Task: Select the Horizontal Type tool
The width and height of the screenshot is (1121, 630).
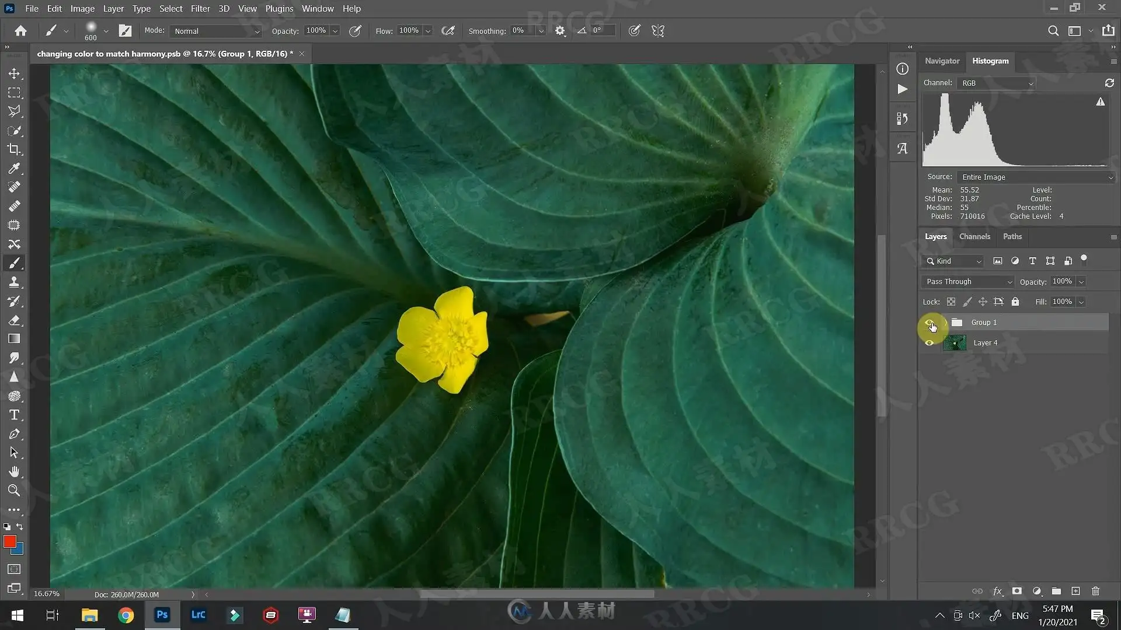Action: (14, 415)
